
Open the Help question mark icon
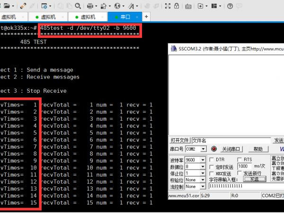230,6
